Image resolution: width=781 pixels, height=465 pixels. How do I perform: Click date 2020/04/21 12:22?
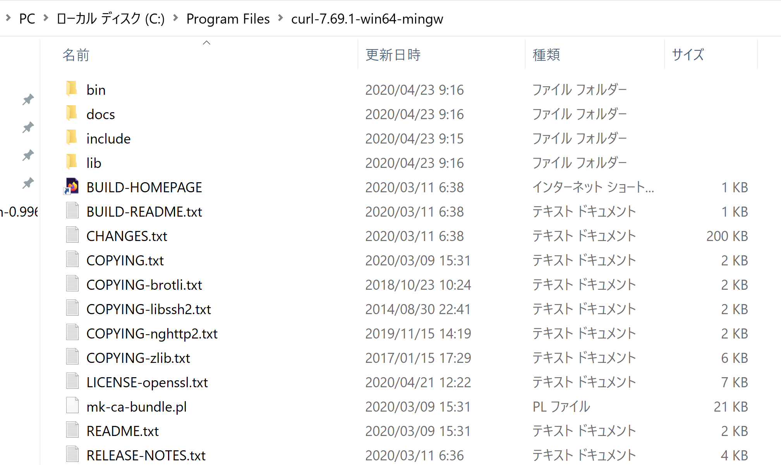point(418,382)
